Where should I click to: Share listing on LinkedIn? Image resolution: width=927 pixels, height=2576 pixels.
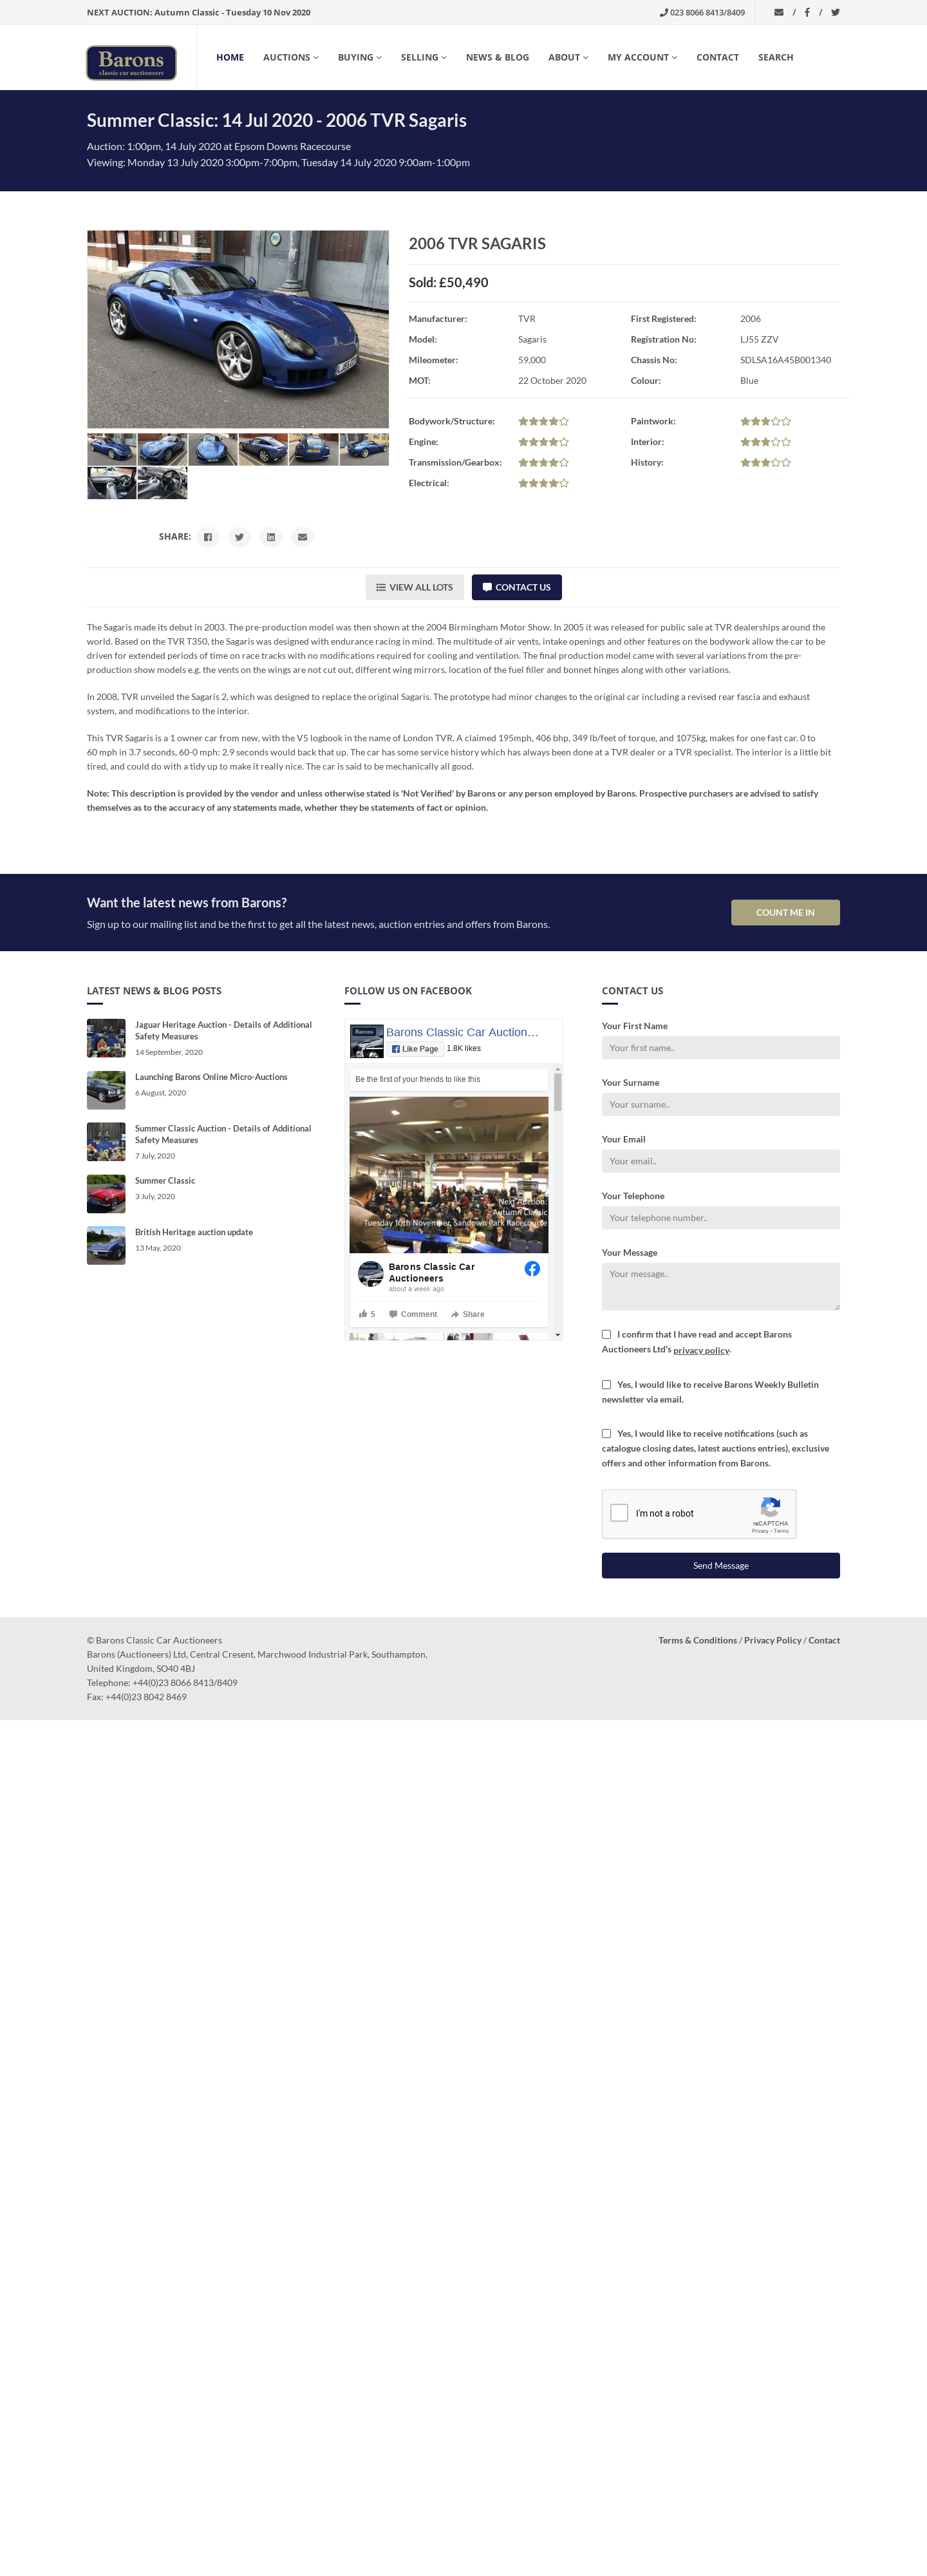[271, 537]
